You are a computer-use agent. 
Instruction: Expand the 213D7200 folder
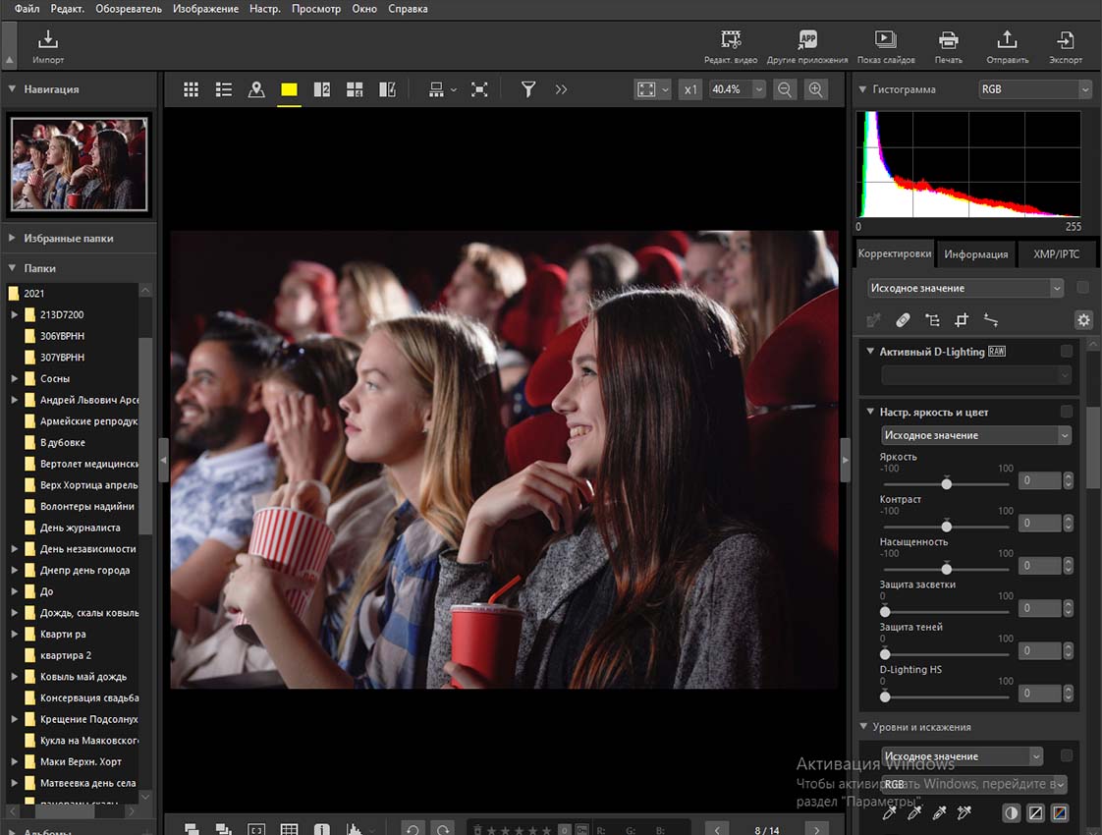14,315
